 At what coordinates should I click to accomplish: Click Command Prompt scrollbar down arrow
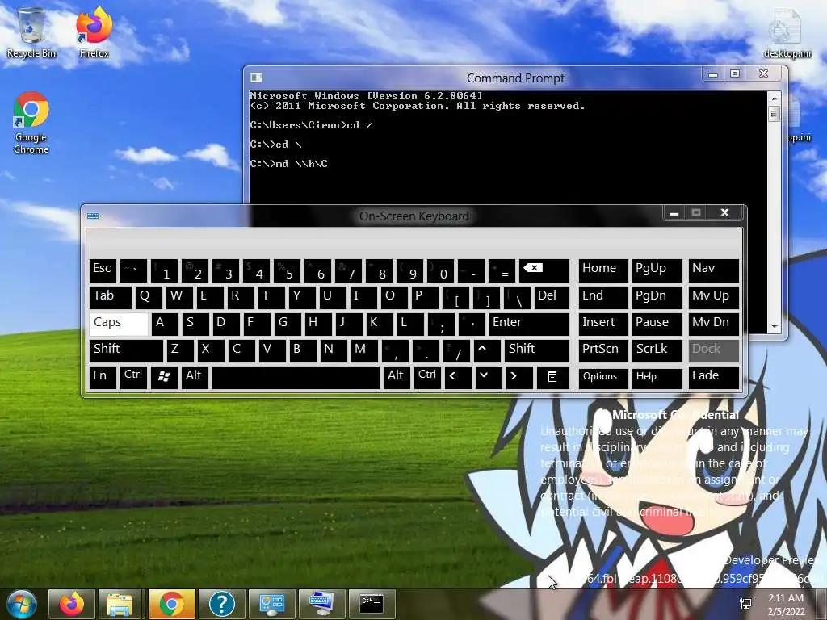(774, 327)
